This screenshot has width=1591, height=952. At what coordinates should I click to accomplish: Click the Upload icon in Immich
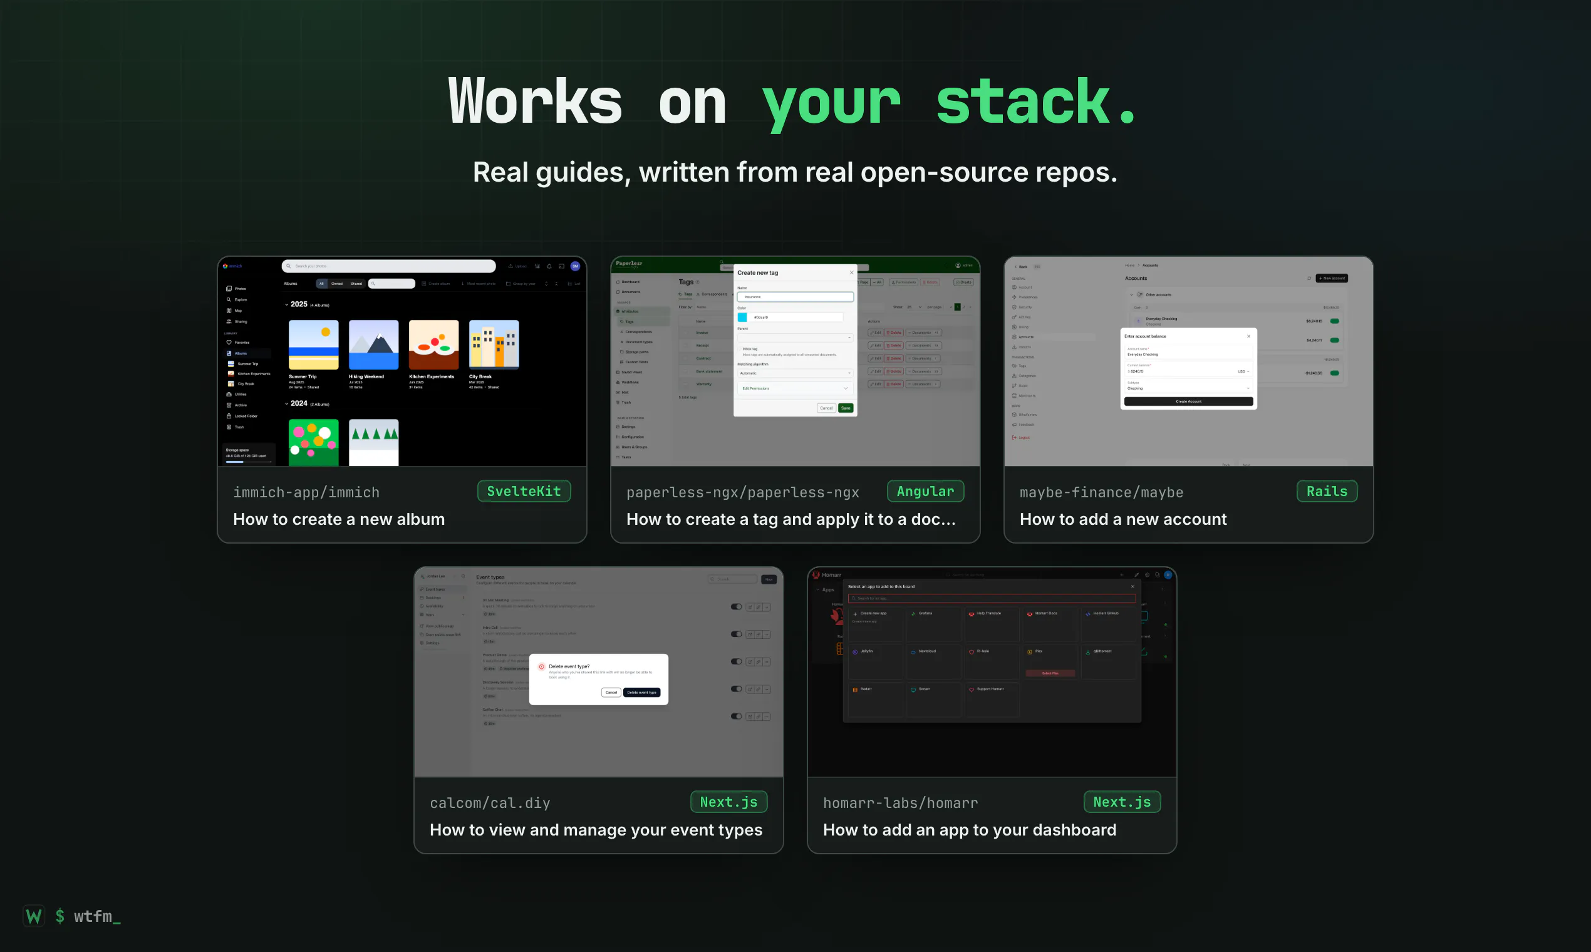pyautogui.click(x=510, y=266)
